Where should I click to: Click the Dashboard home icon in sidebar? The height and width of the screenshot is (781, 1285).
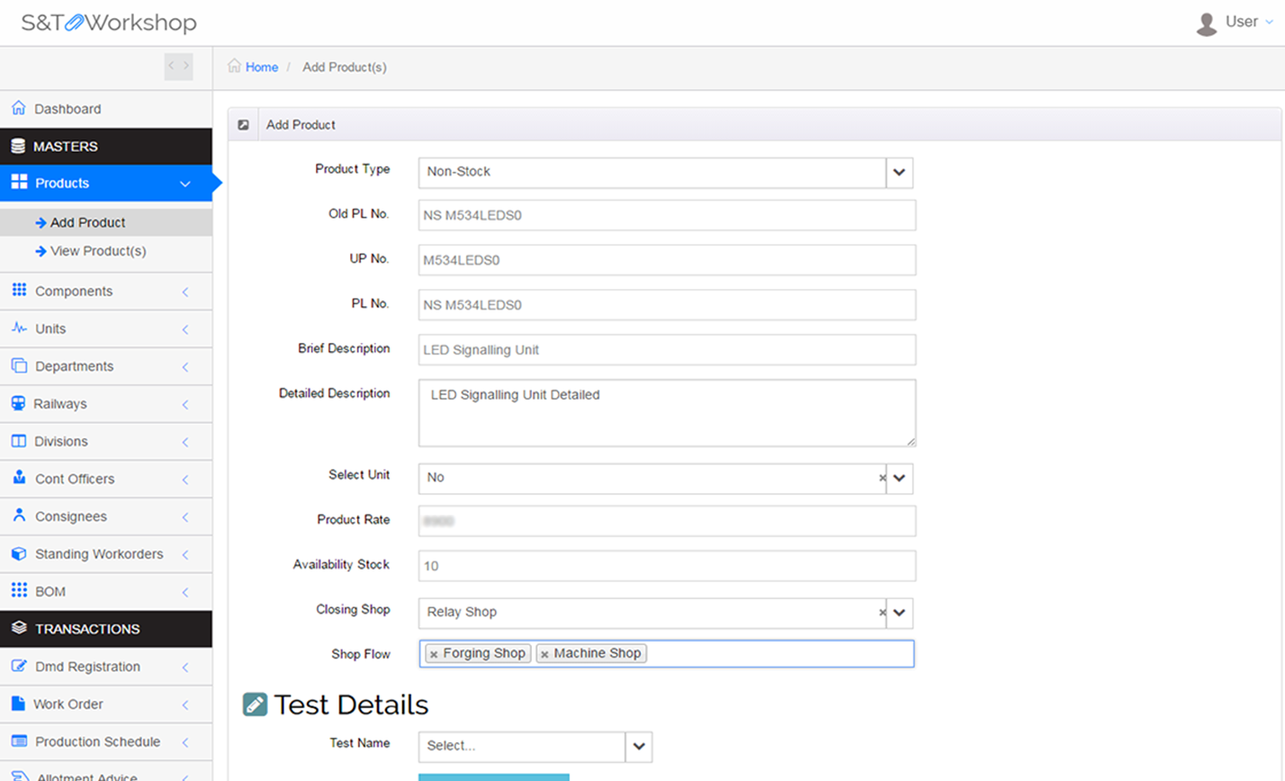click(18, 108)
